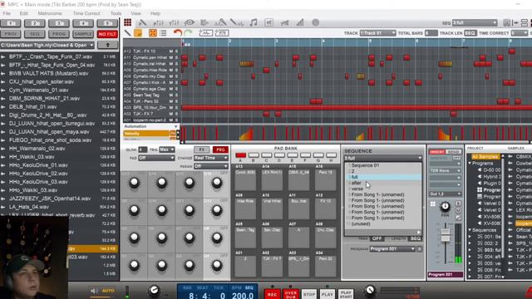Click the PLAY button
The height and width of the screenshot is (299, 532).
click(327, 294)
